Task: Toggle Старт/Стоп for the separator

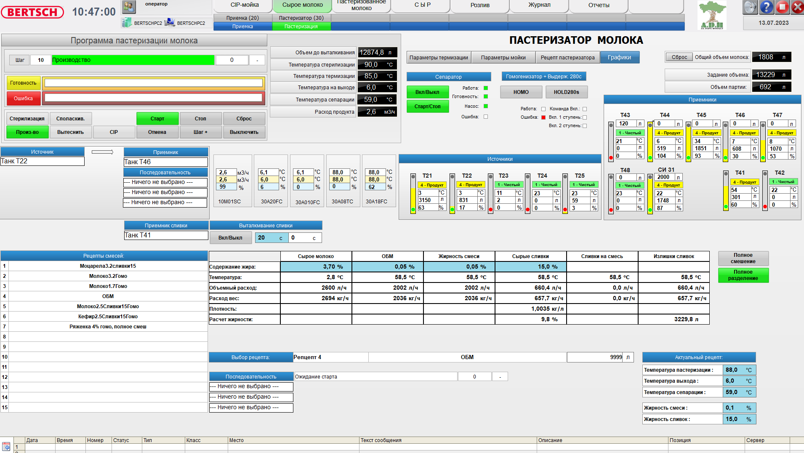Action: [427, 106]
